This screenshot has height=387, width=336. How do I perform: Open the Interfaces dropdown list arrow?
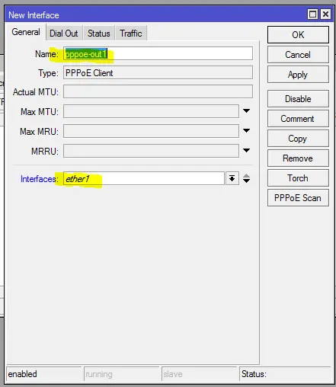(x=232, y=178)
